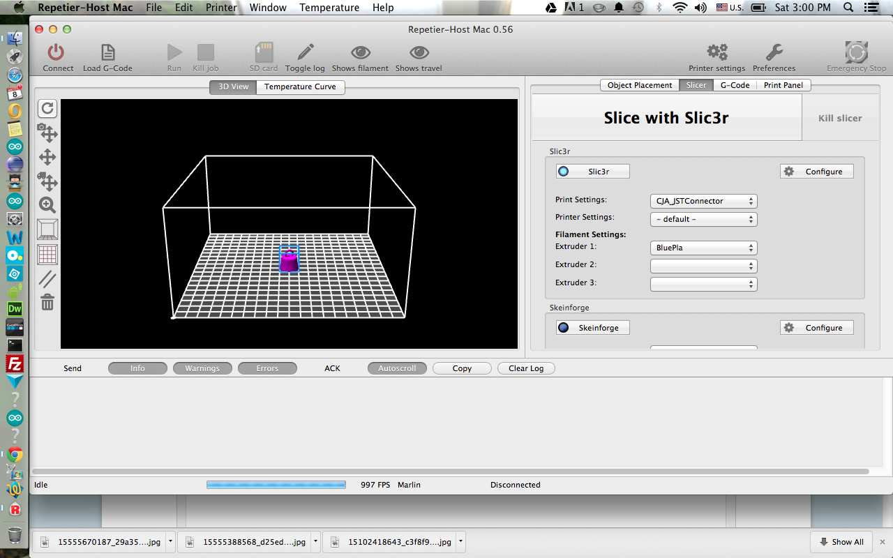Click the trash delete objects icon
Viewport: 893px width, 558px height.
pos(47,302)
